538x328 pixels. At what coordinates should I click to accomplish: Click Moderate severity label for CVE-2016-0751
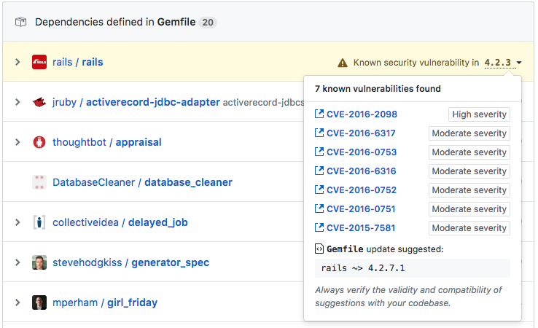[x=469, y=209]
